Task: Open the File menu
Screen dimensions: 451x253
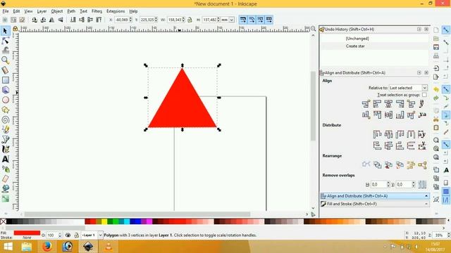Action: pyautogui.click(x=6, y=11)
